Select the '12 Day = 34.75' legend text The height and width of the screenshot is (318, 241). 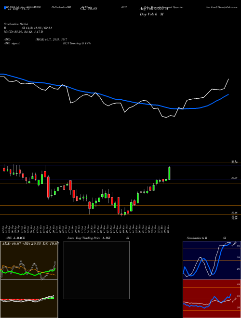(18, 9)
